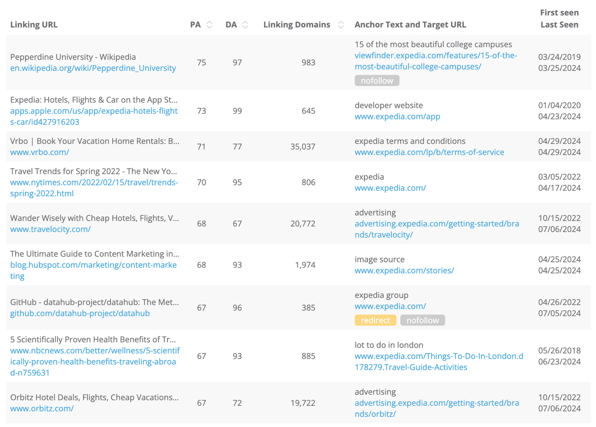Sort table by DA column arrows

[245, 25]
